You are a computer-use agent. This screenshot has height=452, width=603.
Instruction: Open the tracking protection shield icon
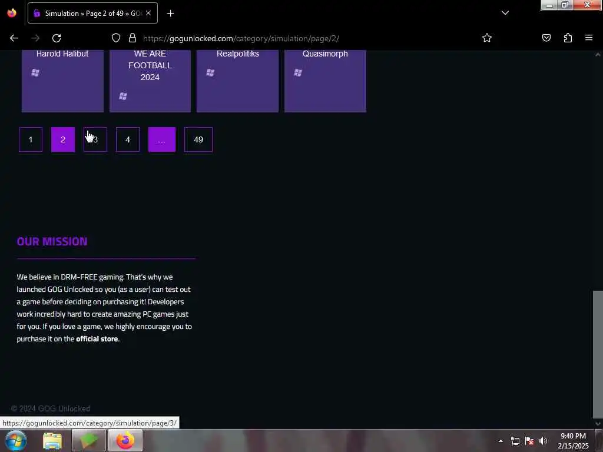(x=116, y=38)
